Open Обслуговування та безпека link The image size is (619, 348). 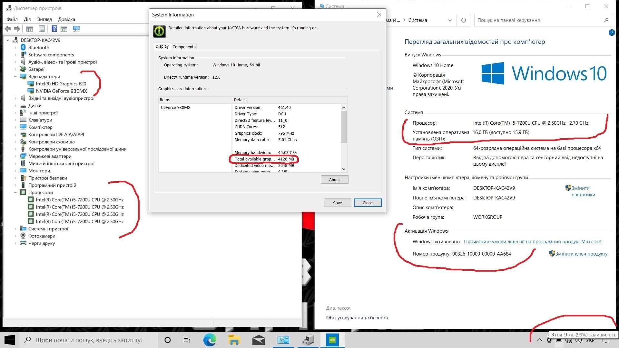(357, 318)
